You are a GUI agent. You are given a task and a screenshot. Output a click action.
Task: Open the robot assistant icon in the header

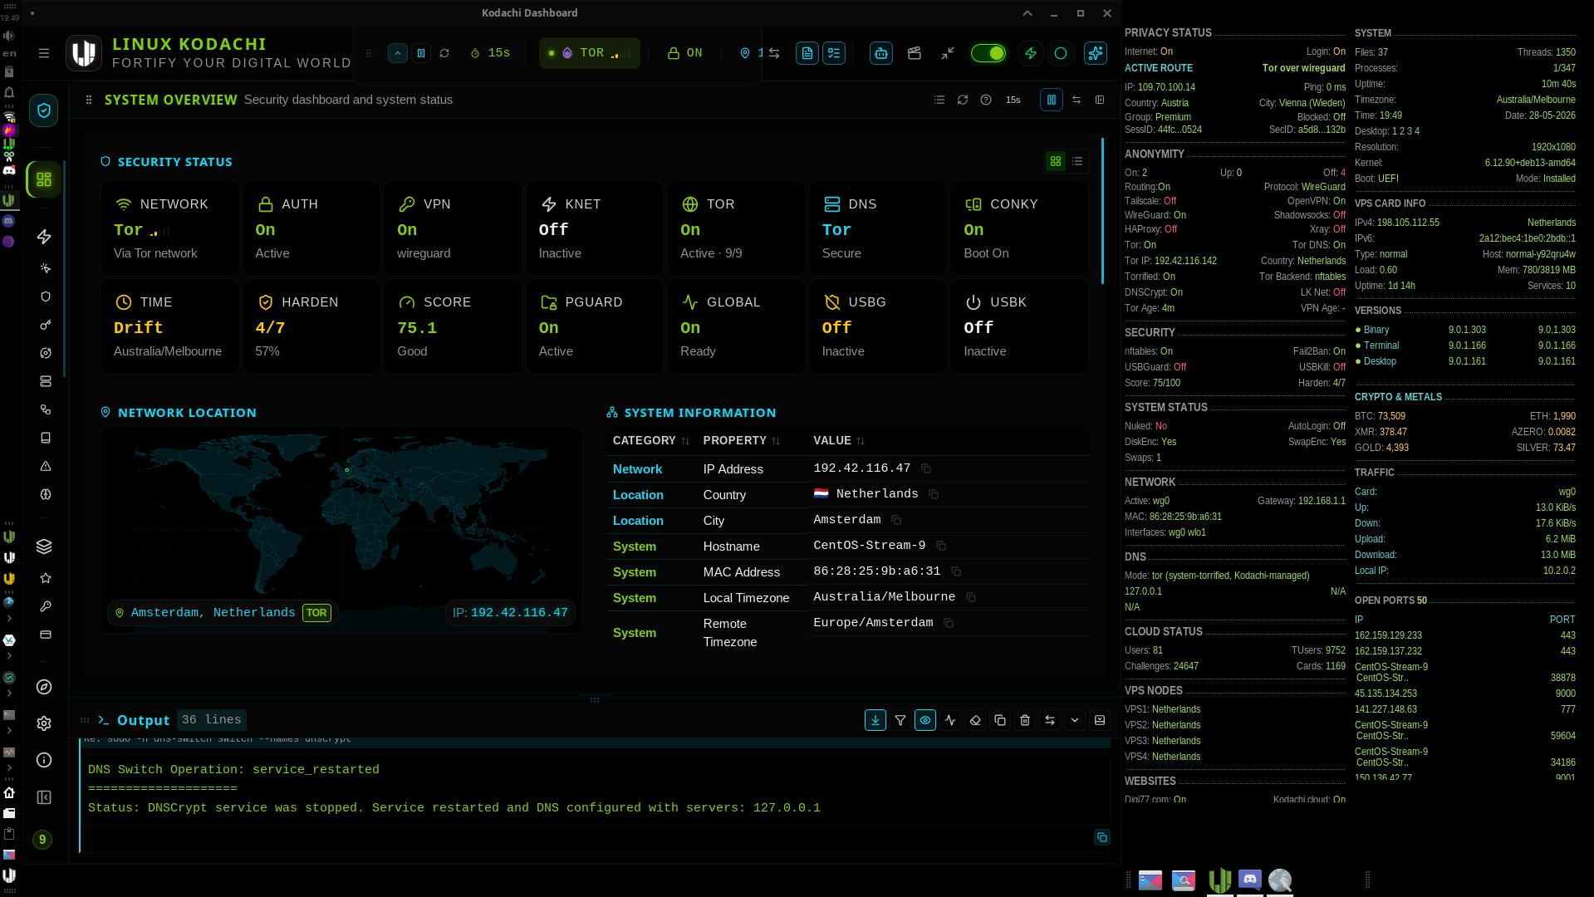coord(881,53)
